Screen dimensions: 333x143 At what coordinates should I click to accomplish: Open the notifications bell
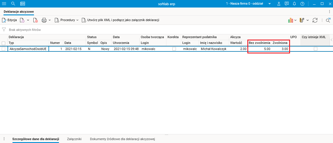pos(294,4)
